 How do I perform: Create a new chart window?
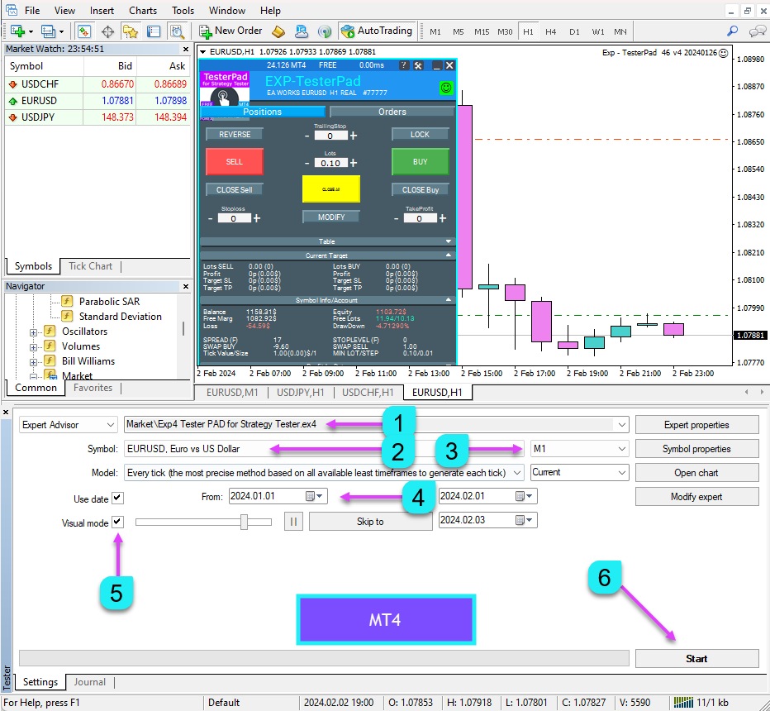18,30
